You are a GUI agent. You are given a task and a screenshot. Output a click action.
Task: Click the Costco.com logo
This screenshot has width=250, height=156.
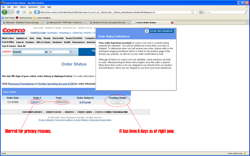(x=13, y=31)
